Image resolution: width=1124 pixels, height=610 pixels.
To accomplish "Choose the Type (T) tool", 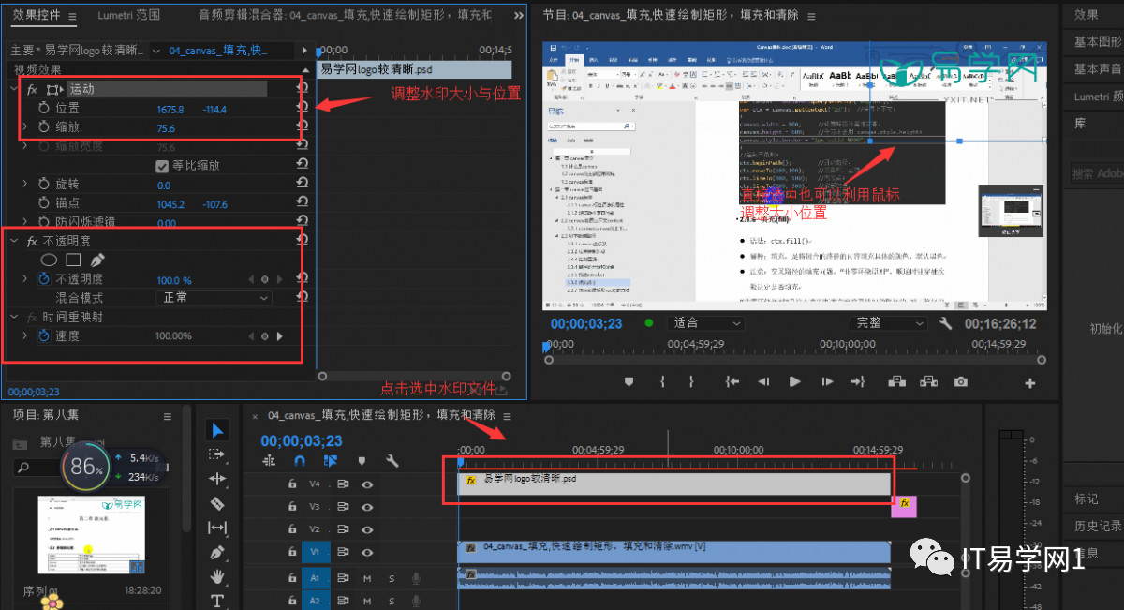I will pyautogui.click(x=217, y=601).
